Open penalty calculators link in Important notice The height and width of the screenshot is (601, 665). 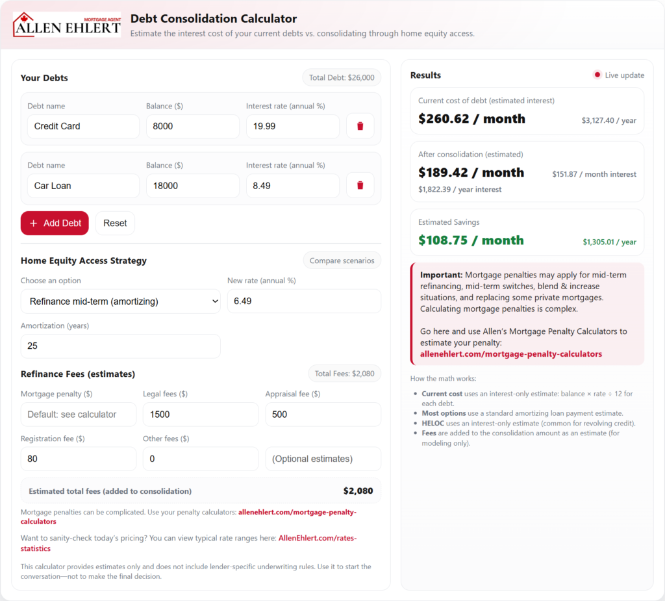click(510, 354)
